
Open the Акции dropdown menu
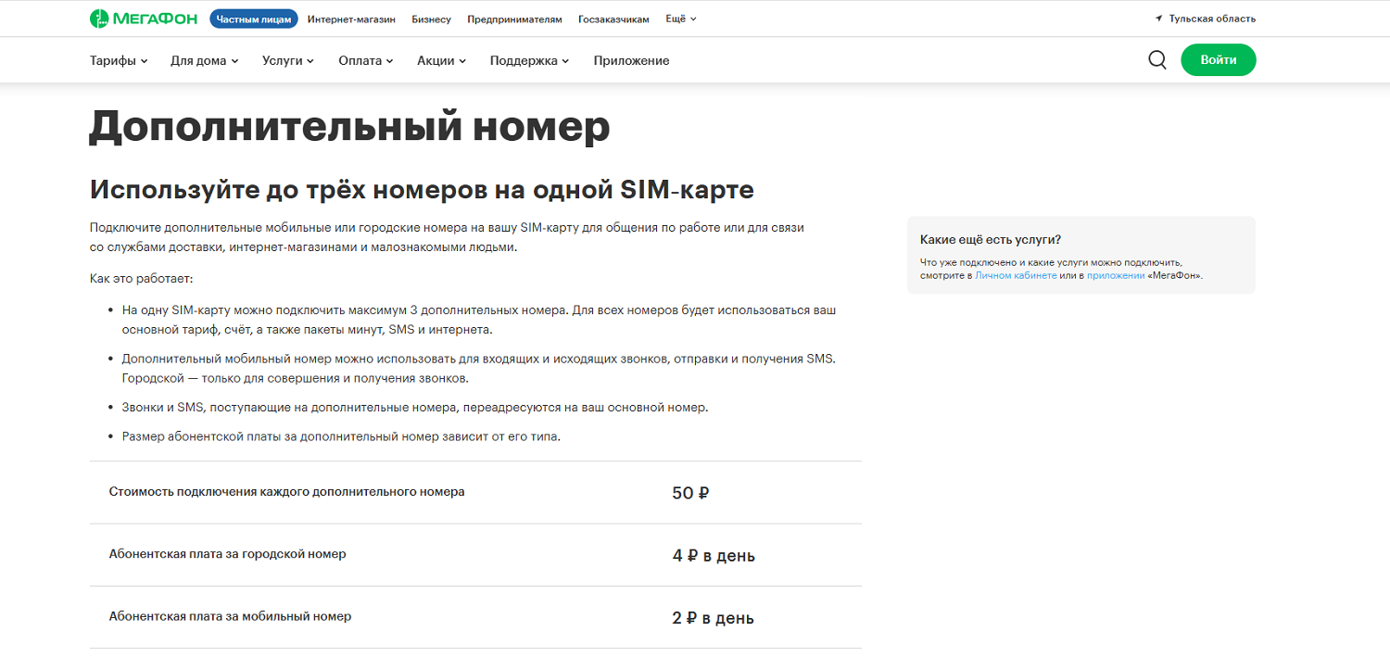coord(441,61)
